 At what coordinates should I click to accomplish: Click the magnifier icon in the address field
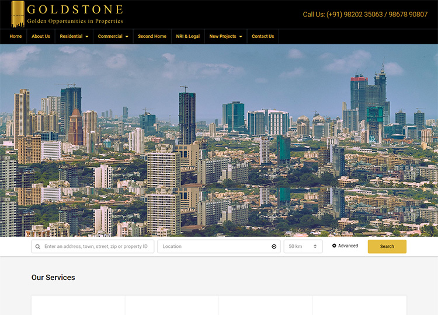pos(38,247)
